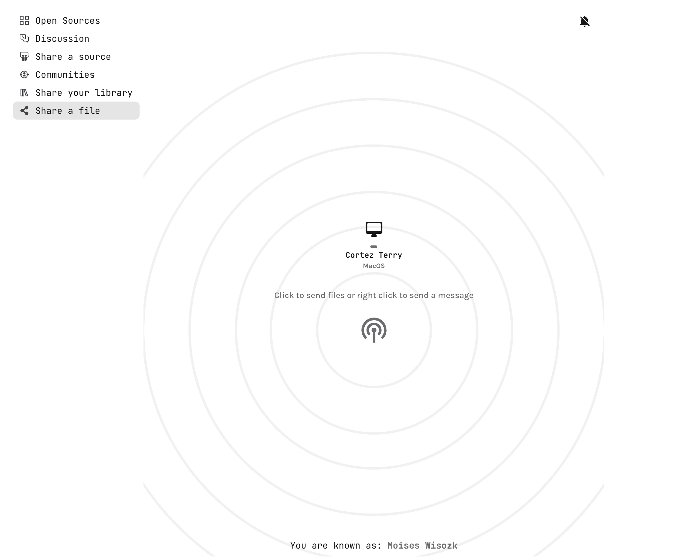Click the Discussion chat bubbles icon
Image resolution: width=688 pixels, height=557 pixels.
click(24, 38)
